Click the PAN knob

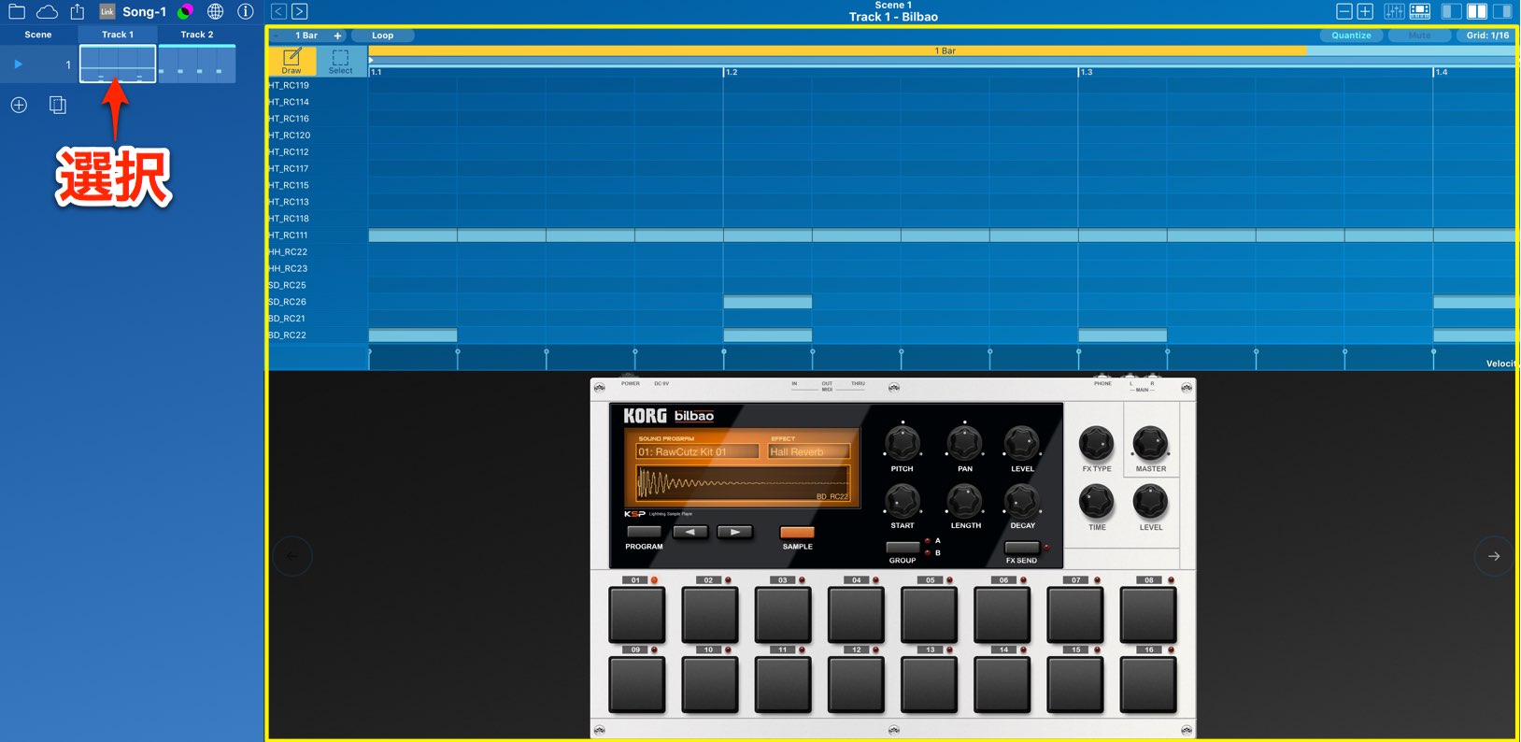(965, 443)
